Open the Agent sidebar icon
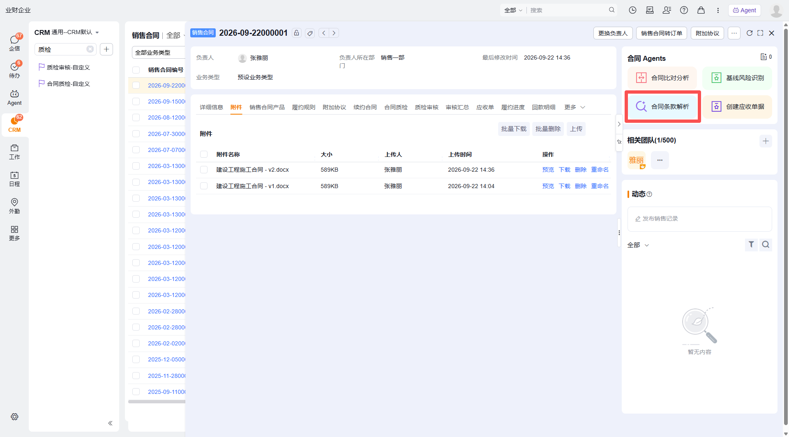The width and height of the screenshot is (789, 437). 14,97
